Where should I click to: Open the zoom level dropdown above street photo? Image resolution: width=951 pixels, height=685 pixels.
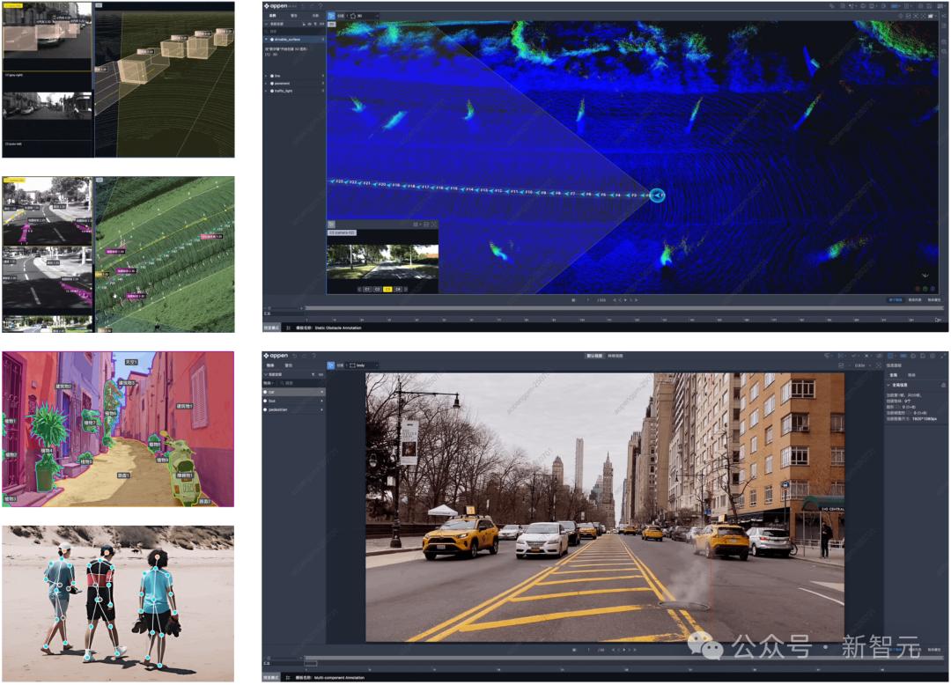click(x=859, y=365)
